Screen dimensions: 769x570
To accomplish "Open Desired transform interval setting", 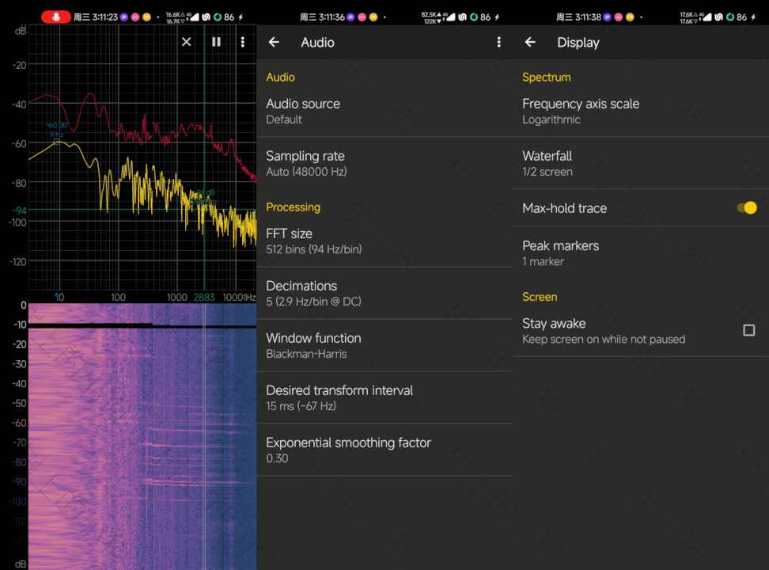I will [384, 397].
